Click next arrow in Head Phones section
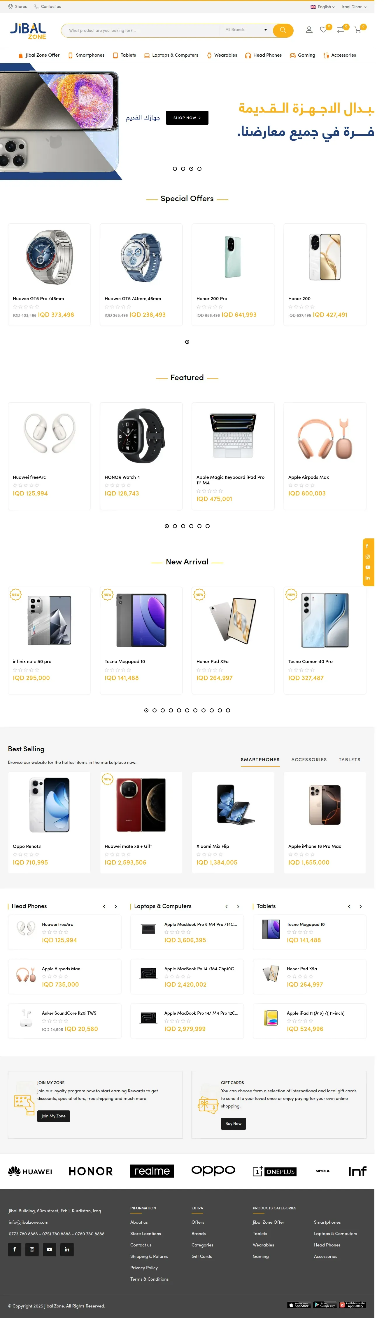 115,907
